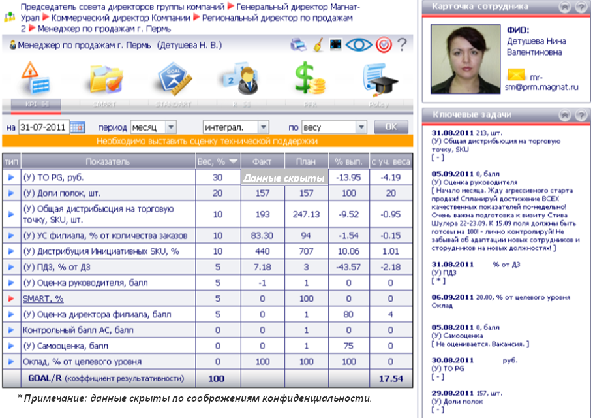Screen dimensions: 593x418
Task: Click the red target icon
Action: [x=384, y=45]
